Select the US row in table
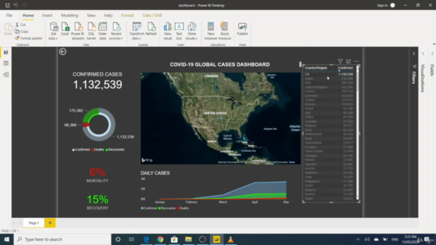The height and width of the screenshot is (245, 436). coord(328,74)
